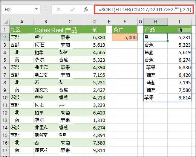Select column F header

point(125,22)
